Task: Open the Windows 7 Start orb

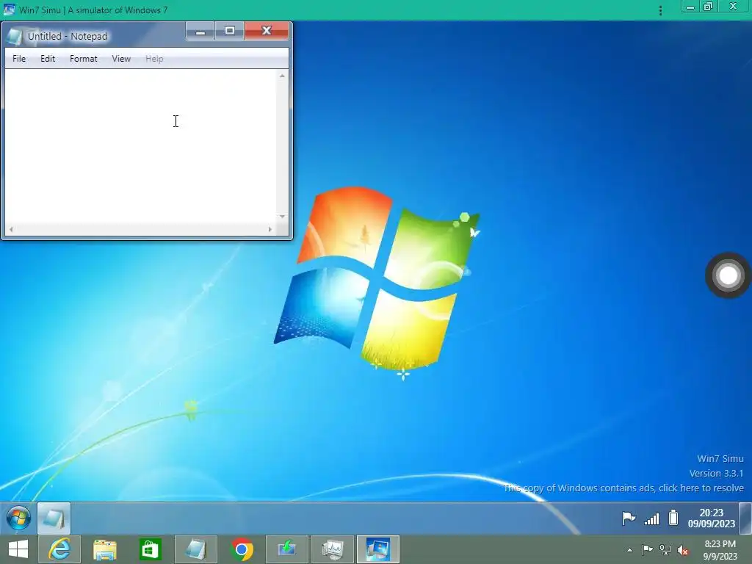Action: pyautogui.click(x=18, y=518)
